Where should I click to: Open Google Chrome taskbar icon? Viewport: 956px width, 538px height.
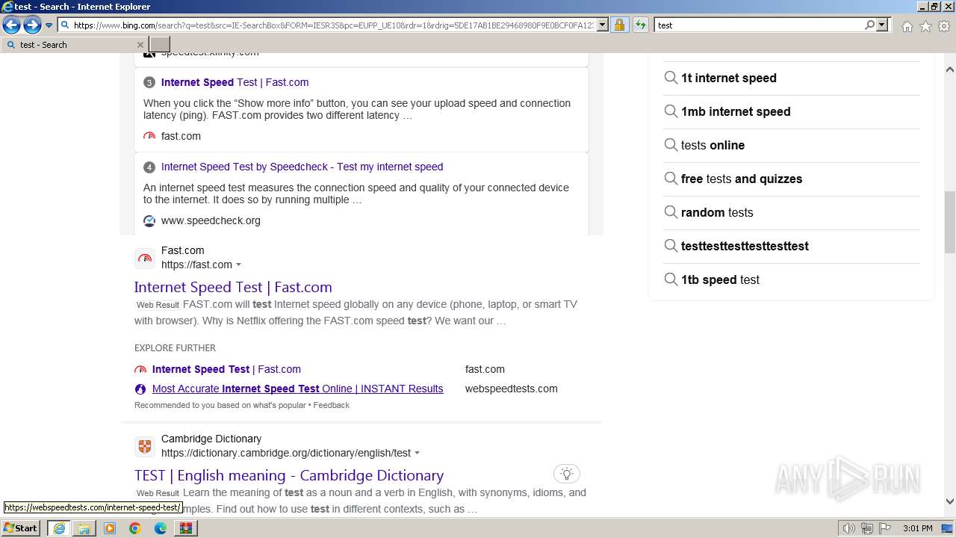click(135, 528)
